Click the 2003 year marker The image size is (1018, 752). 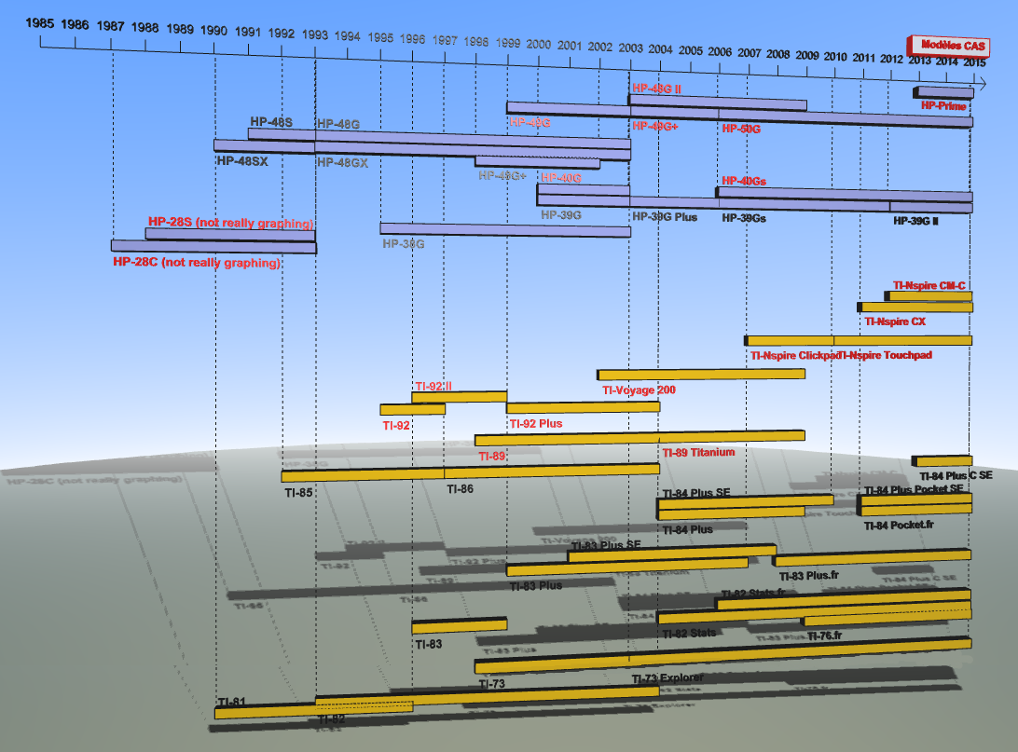coord(630,48)
